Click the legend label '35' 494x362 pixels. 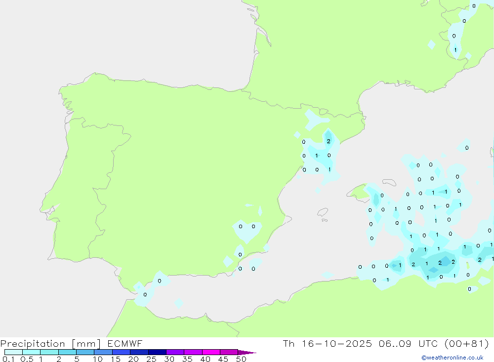coord(187,359)
